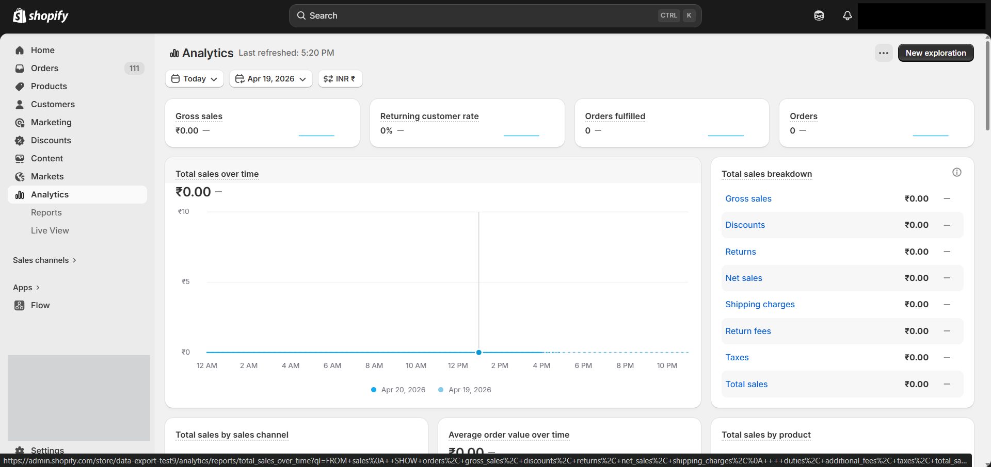This screenshot has height=467, width=991.
Task: Show Total sales breakdown info icon
Action: pos(956,172)
